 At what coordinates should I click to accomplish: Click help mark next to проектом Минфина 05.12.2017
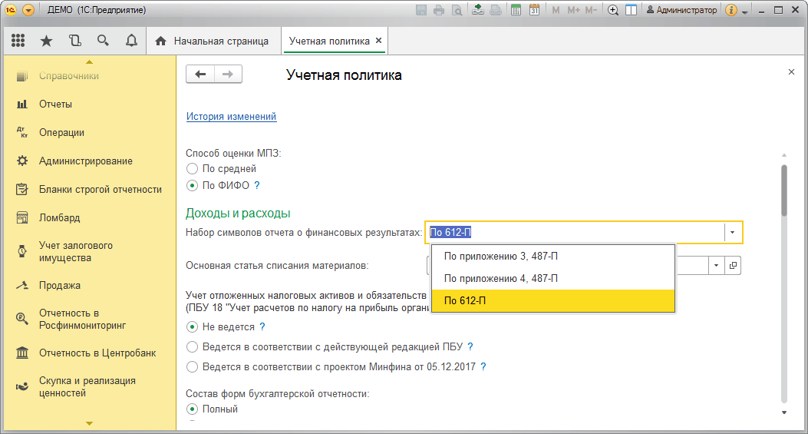(483, 367)
